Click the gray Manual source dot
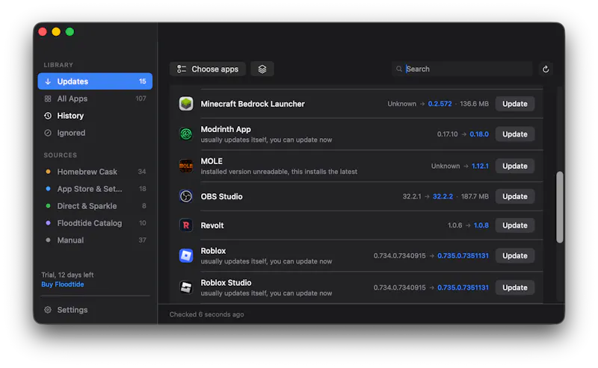Image resolution: width=598 pixels, height=368 pixels. point(48,240)
